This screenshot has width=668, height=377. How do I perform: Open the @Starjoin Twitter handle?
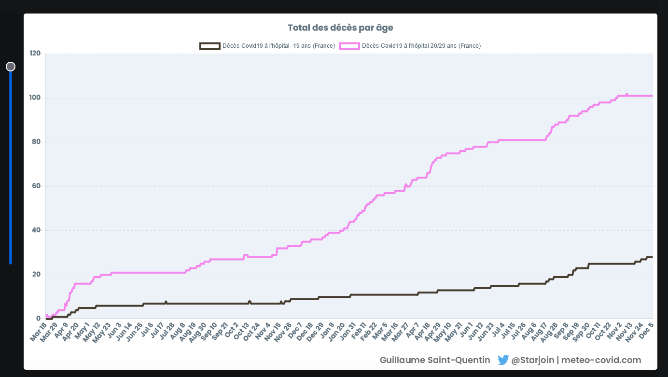click(x=532, y=360)
